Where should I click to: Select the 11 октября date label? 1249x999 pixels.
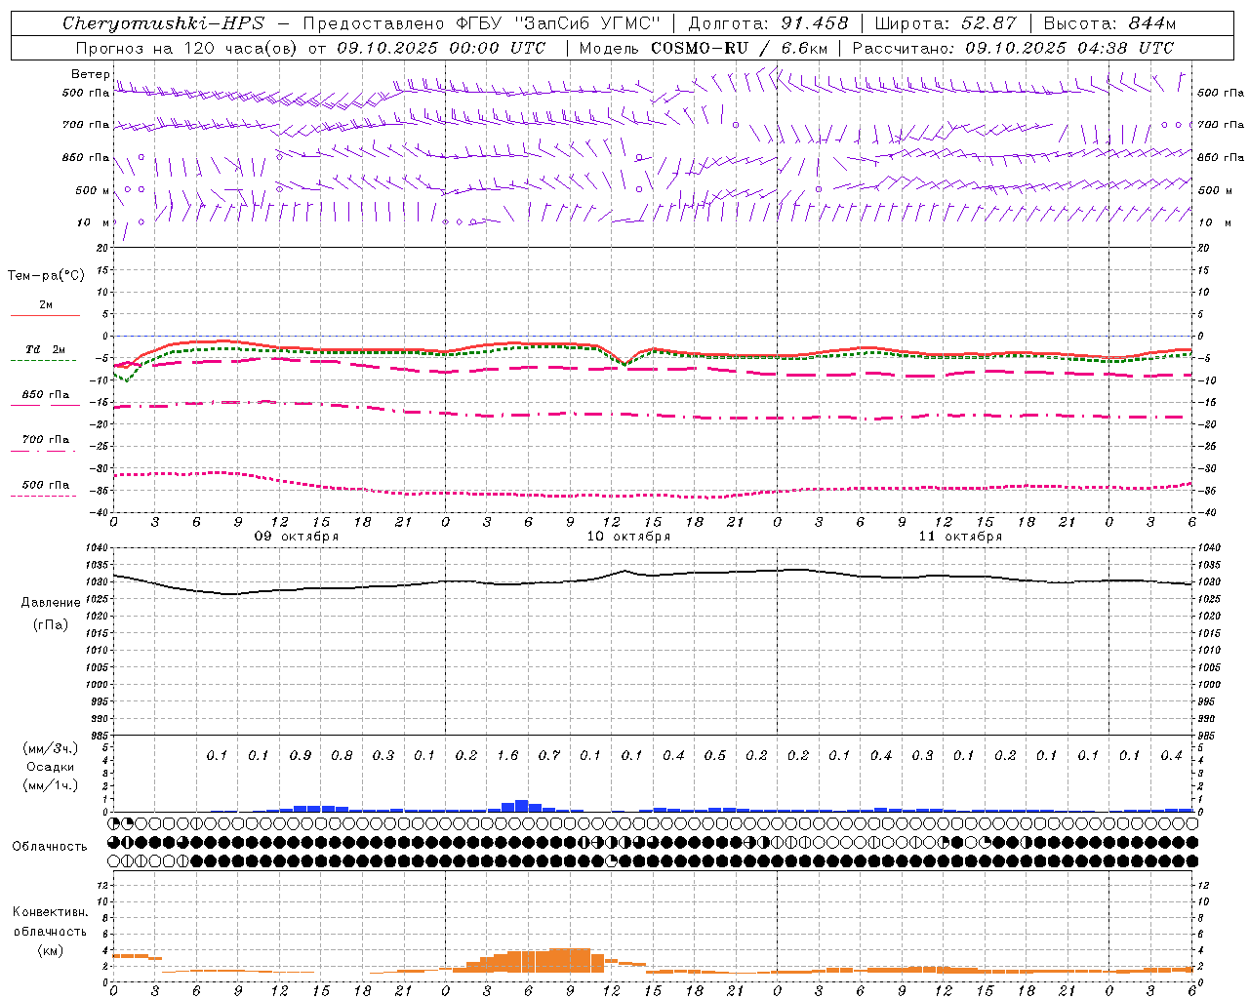point(960,537)
